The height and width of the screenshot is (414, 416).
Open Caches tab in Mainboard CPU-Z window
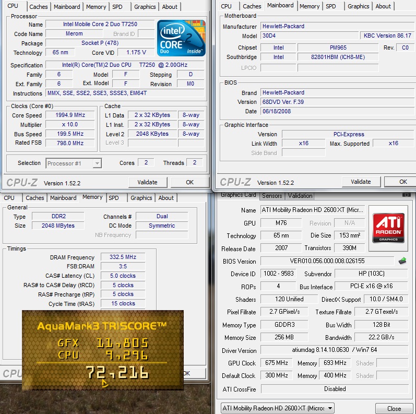point(252,6)
